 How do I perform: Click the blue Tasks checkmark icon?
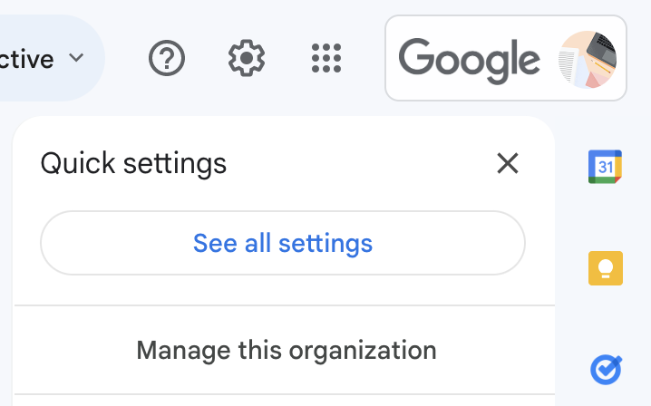(606, 369)
